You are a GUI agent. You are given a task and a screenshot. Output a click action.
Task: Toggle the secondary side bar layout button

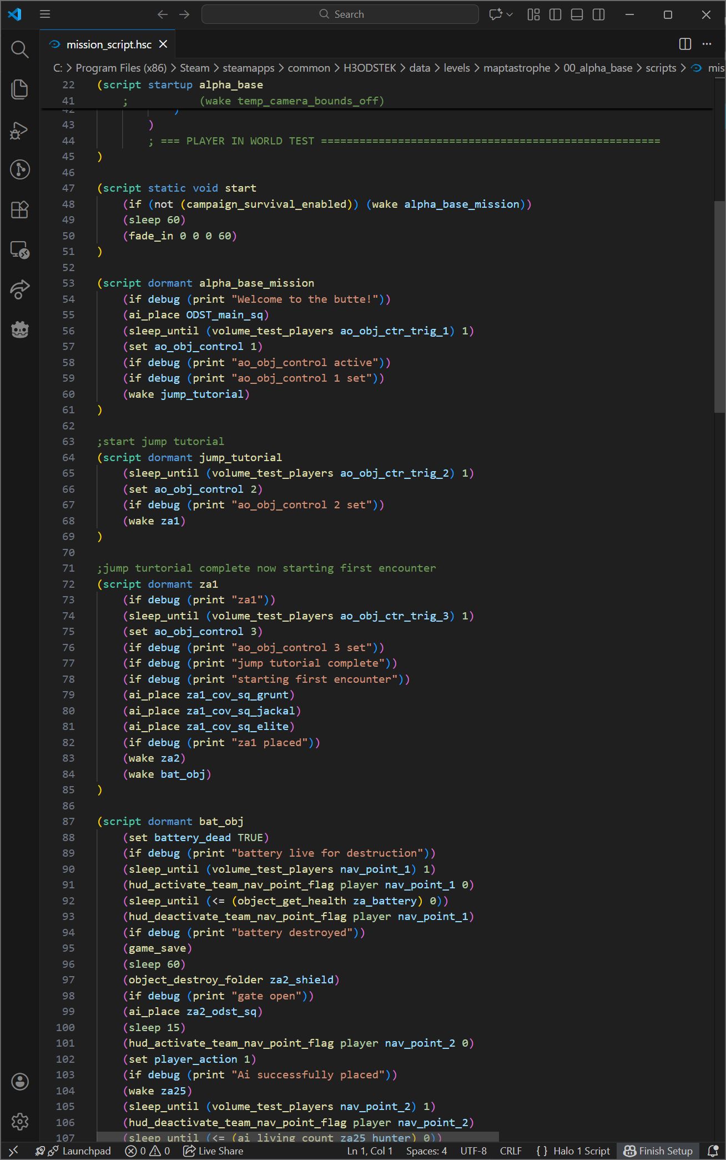click(598, 14)
